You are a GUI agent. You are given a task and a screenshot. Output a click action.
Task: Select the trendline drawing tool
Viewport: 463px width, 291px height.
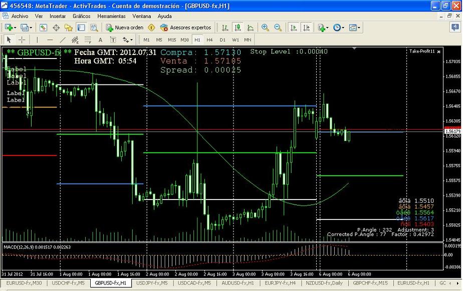pyautogui.click(x=63, y=39)
